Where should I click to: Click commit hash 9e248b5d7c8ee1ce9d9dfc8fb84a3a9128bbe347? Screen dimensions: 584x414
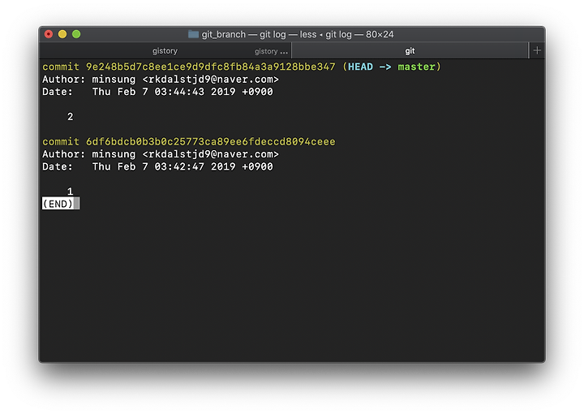pos(210,67)
